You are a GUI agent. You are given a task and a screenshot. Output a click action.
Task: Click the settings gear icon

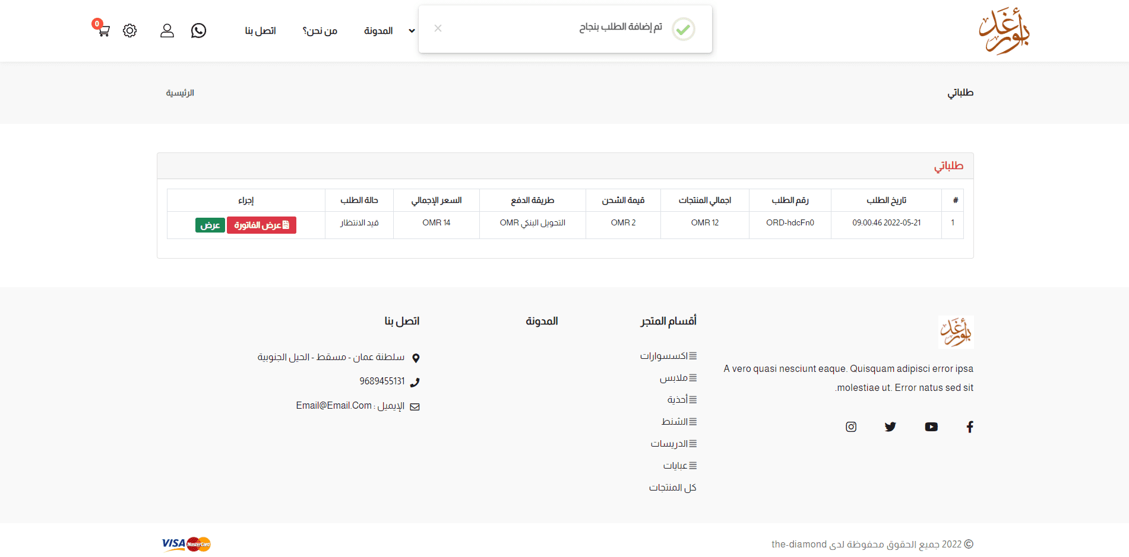coord(129,30)
